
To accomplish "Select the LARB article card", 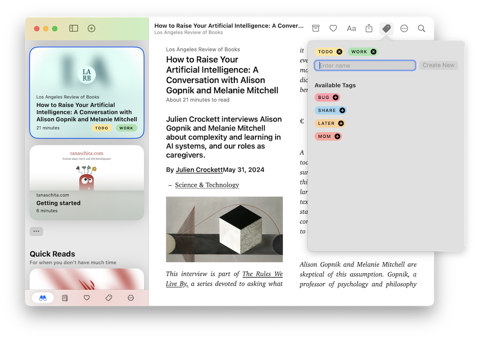I will tap(87, 93).
